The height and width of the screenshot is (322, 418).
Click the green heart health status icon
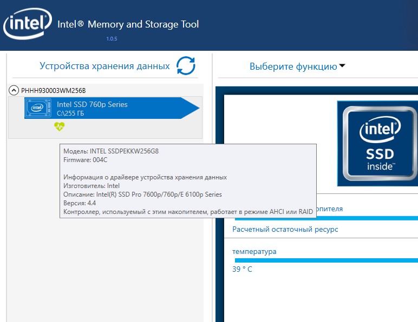59,126
